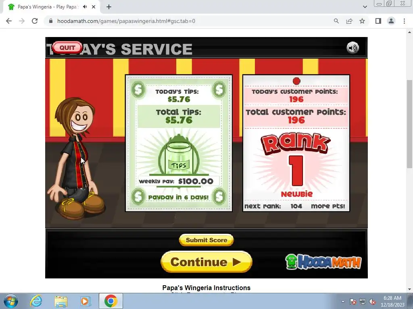The height and width of the screenshot is (309, 413).
Task: Open File Explorer from taskbar
Action: pos(61,301)
